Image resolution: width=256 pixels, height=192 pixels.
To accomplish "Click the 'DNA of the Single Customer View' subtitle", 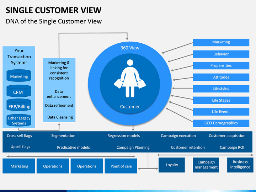I will (x=54, y=21).
